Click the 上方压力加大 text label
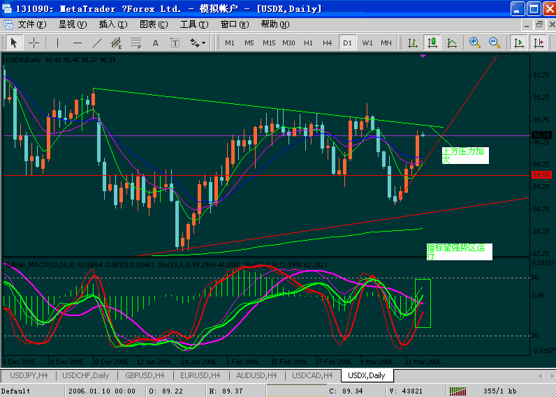The image size is (556, 397). 465,156
